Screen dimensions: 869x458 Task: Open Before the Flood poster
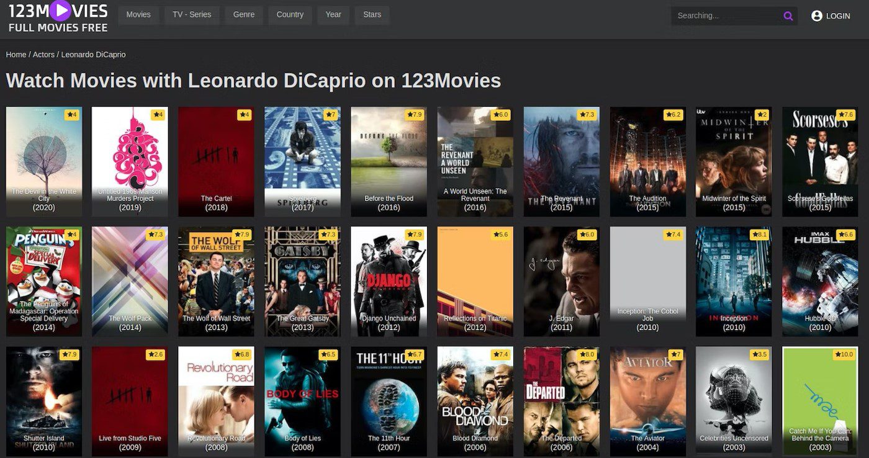pyautogui.click(x=389, y=161)
